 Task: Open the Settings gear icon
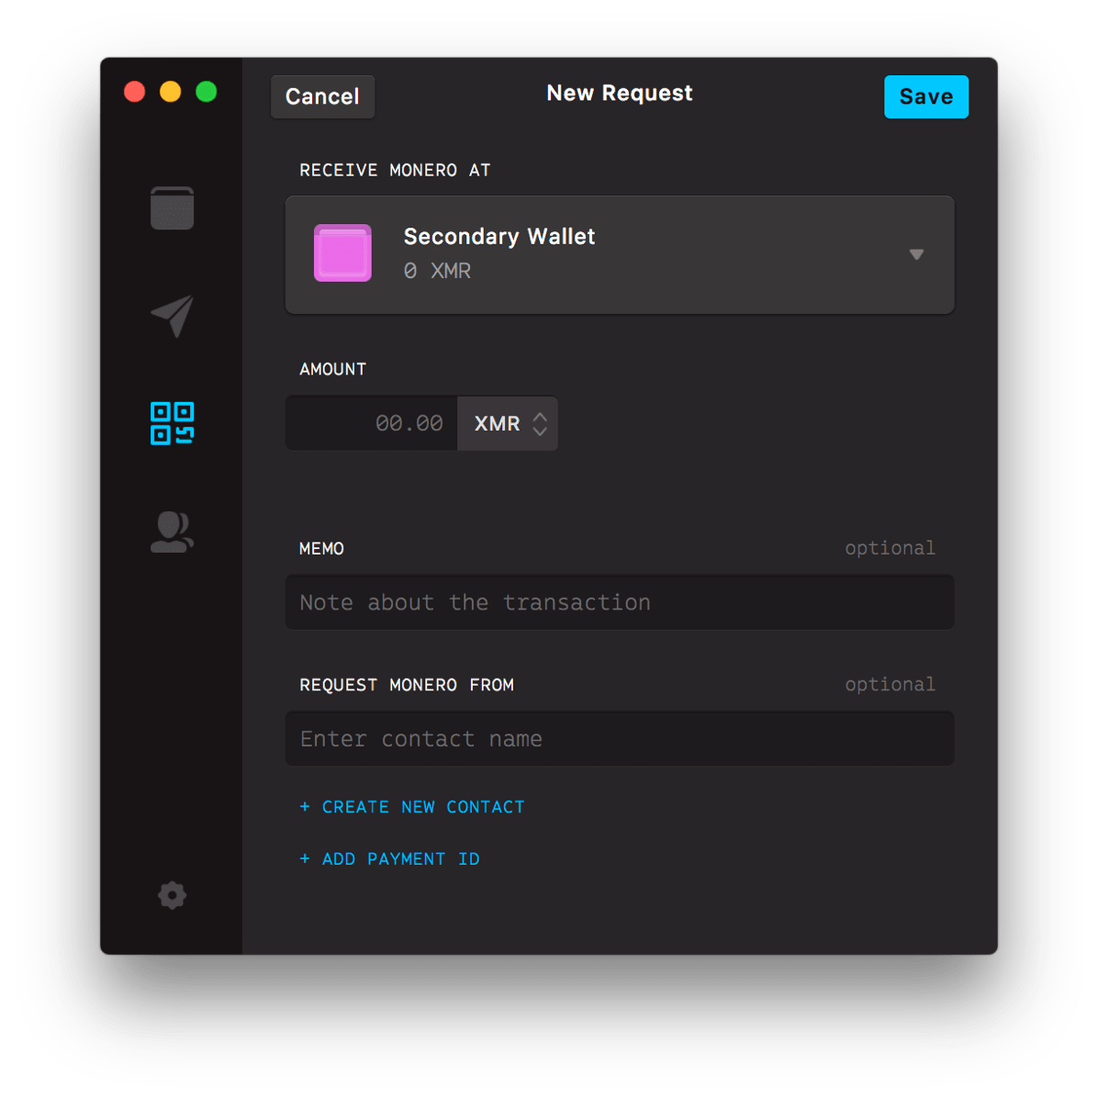172,895
